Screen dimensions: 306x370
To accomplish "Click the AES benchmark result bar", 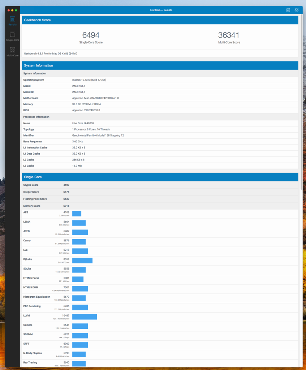I will click(x=77, y=214).
